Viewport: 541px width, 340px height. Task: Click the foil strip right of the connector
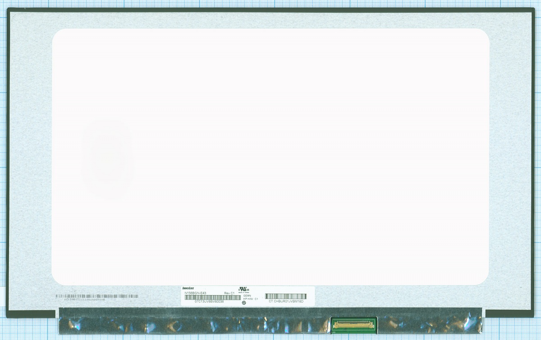click(x=428, y=324)
